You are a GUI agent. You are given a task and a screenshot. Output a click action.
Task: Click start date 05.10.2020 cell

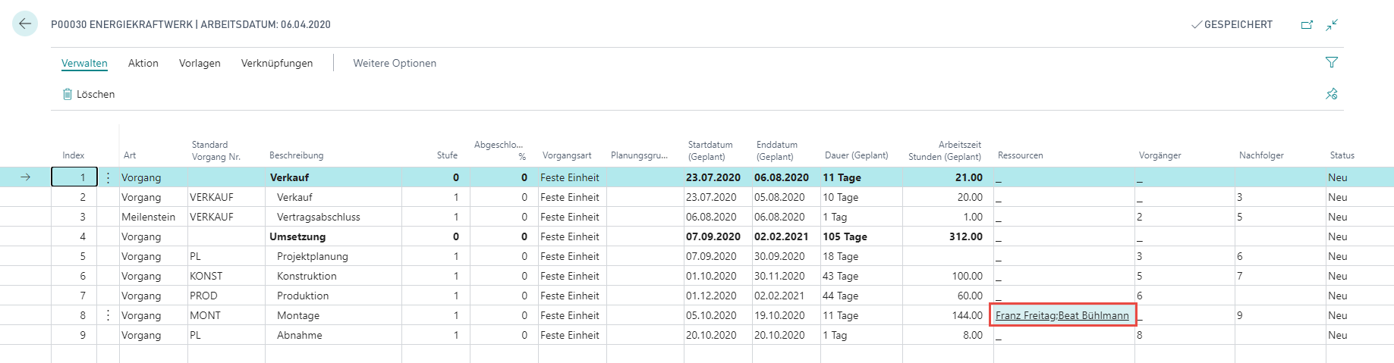pyautogui.click(x=718, y=315)
